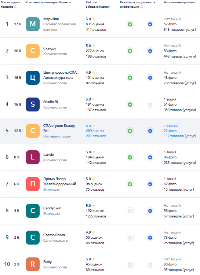The height and width of the screenshot is (275, 200).
Task: Click the help icon next to 'Место и доля трафика'
Action: tap(16, 7)
